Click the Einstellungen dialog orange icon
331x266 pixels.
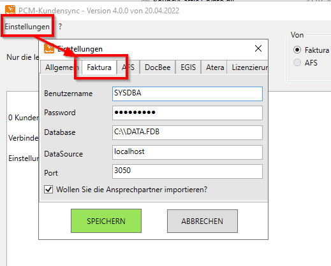tap(49, 48)
